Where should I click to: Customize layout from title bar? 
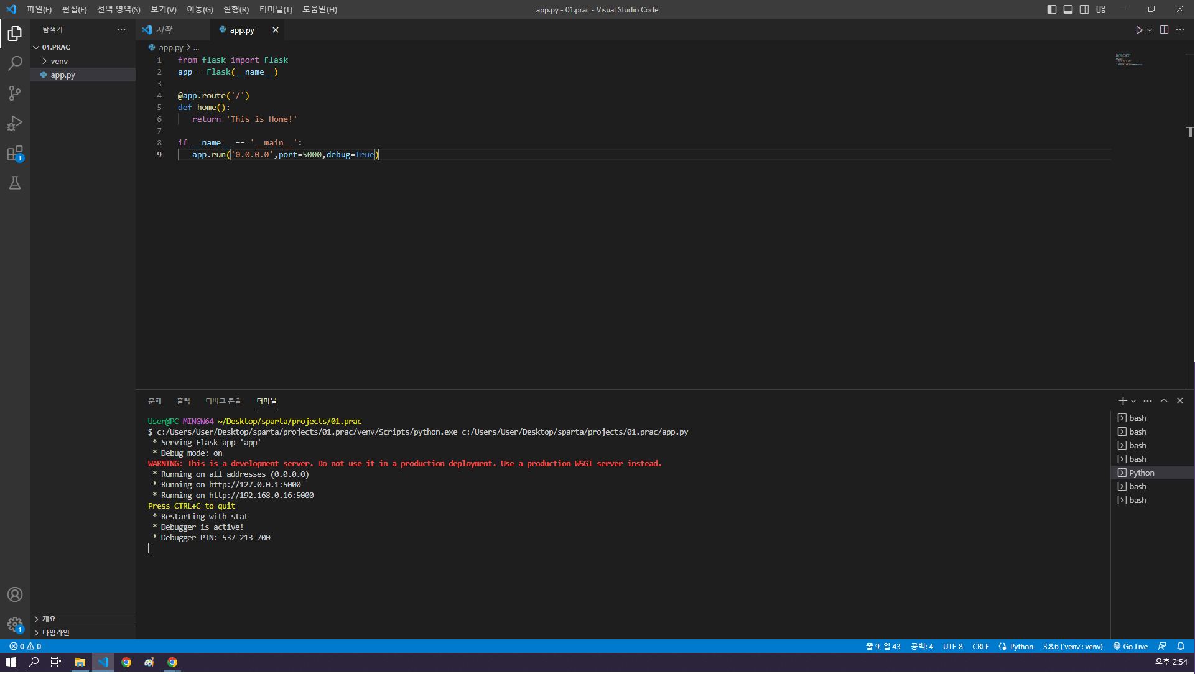coord(1101,9)
